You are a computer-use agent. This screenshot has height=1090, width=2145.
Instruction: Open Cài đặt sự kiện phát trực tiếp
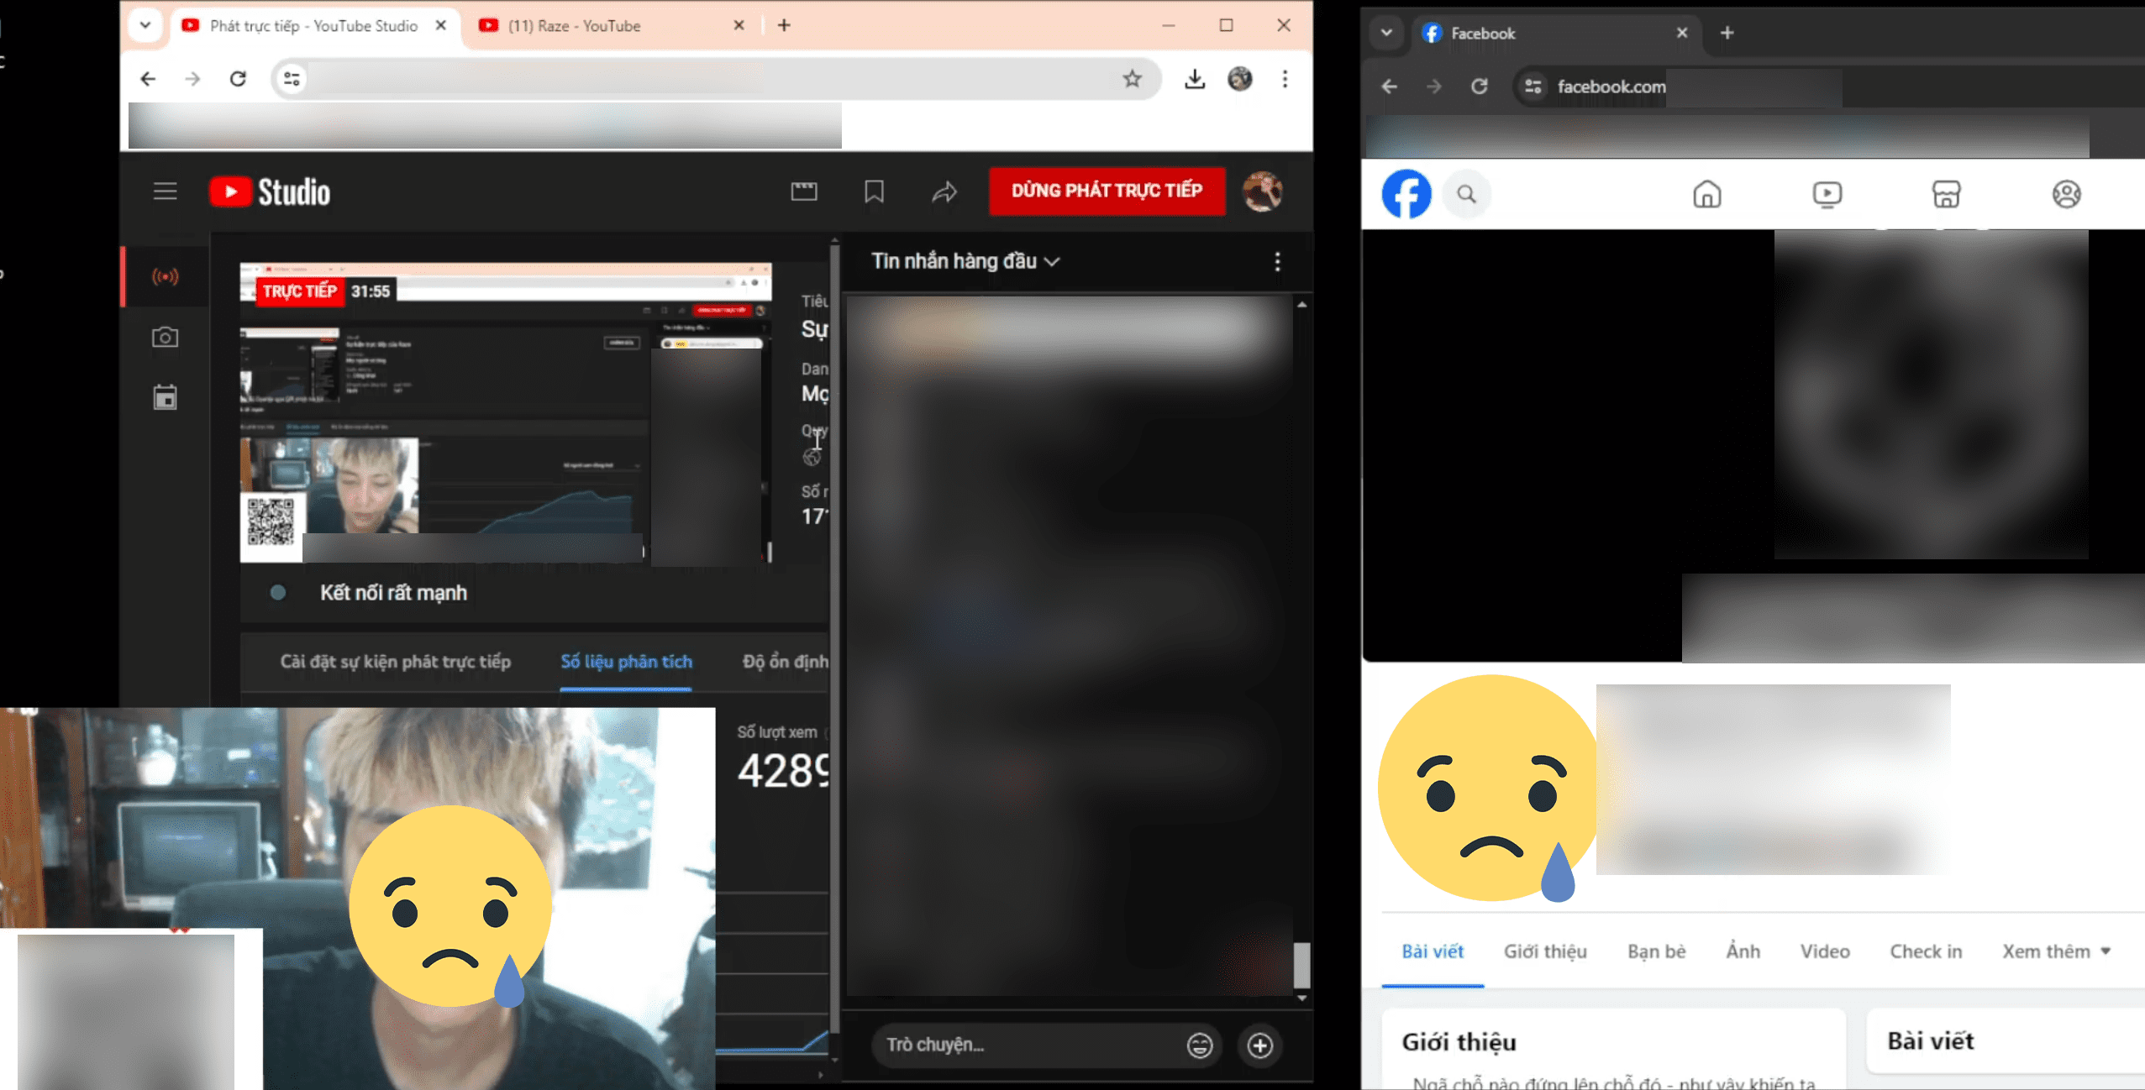coord(395,662)
